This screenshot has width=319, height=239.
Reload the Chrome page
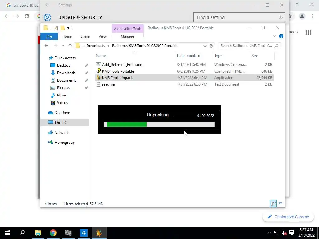click(x=27, y=16)
